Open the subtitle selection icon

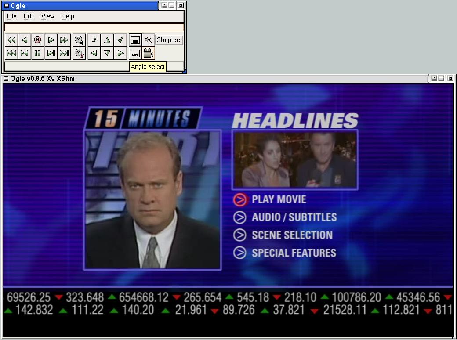pos(135,53)
